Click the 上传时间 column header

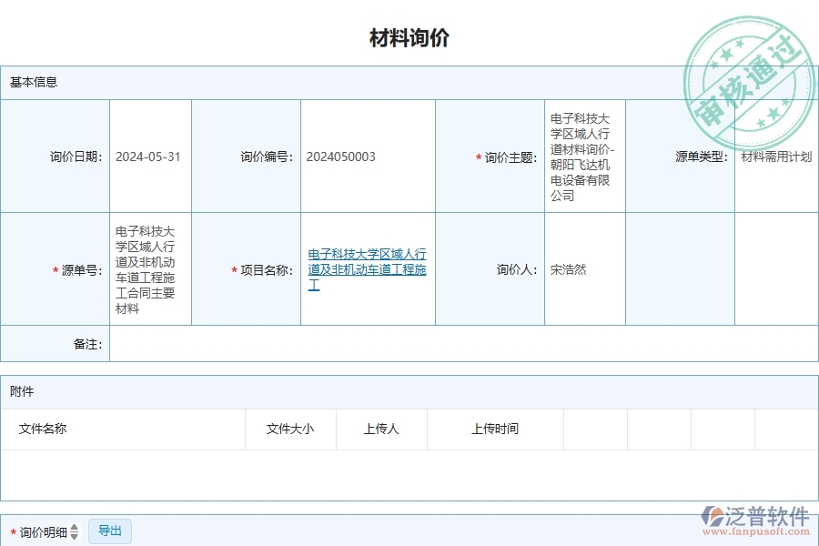(492, 429)
